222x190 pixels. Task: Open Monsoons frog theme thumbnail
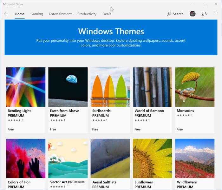click(195, 87)
